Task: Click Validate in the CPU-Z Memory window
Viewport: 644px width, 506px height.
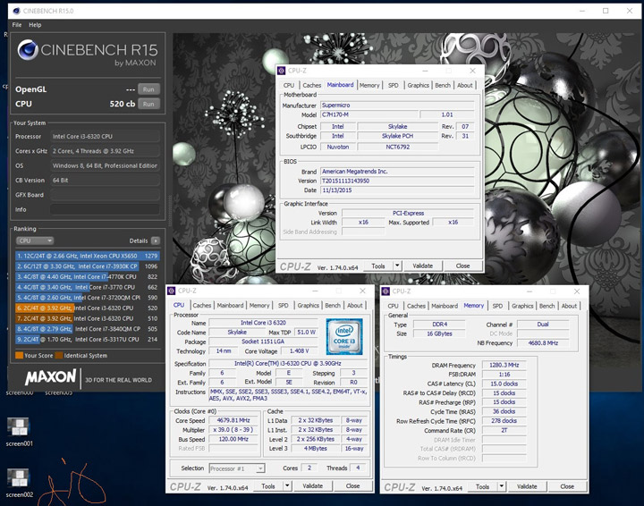Action: [526, 486]
